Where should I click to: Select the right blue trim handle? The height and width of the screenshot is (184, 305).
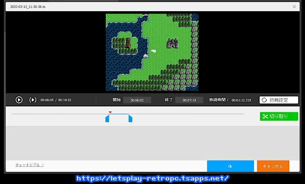point(131,118)
